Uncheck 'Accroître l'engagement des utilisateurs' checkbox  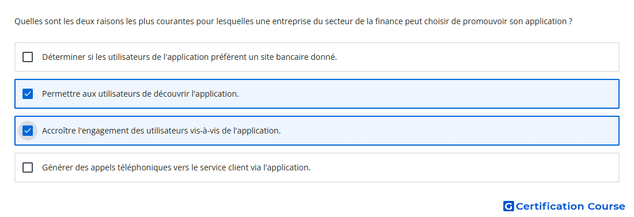(x=28, y=131)
